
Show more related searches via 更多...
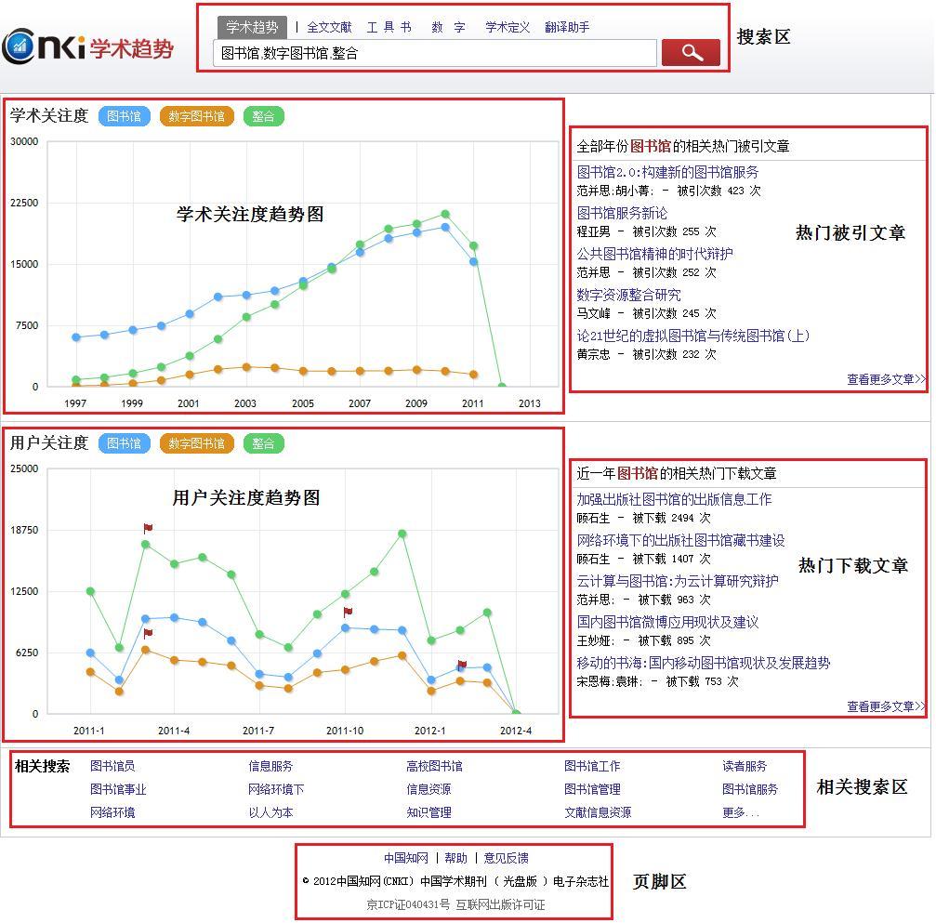coord(740,812)
